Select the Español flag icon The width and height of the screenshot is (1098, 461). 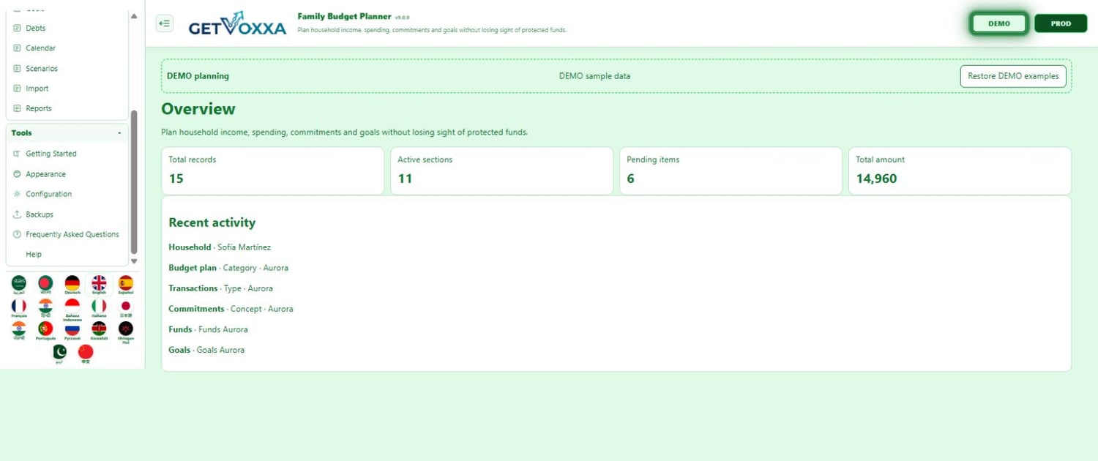[126, 285]
